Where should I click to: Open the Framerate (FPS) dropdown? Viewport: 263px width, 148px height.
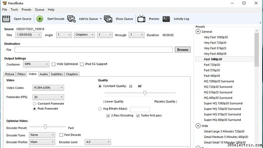tap(48, 97)
